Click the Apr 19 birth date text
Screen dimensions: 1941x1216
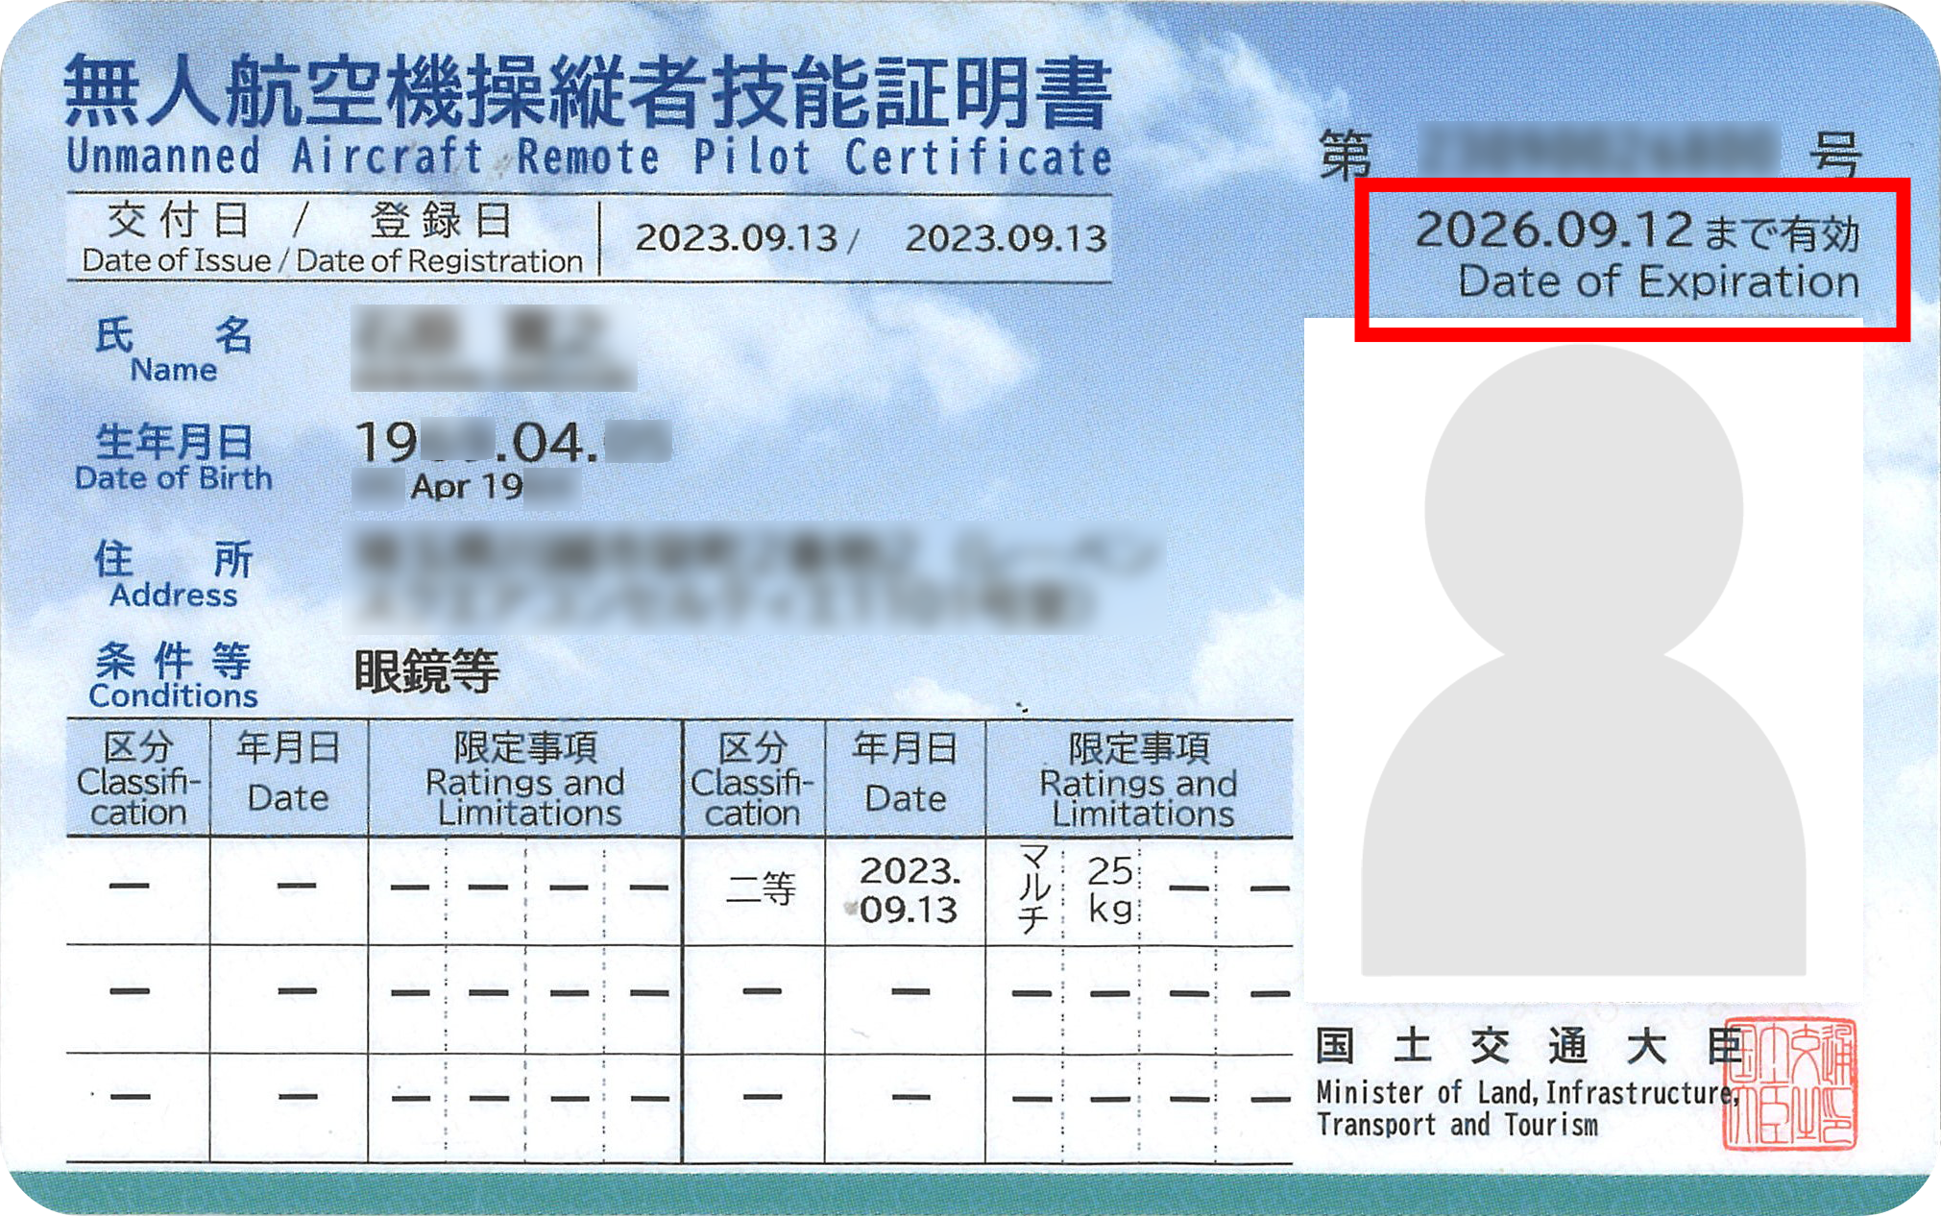pos(466,487)
